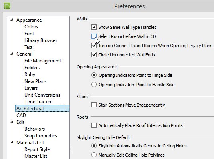The height and width of the screenshot is (159, 214).
Task: Open the Text preferences page
Action: tap(28, 47)
